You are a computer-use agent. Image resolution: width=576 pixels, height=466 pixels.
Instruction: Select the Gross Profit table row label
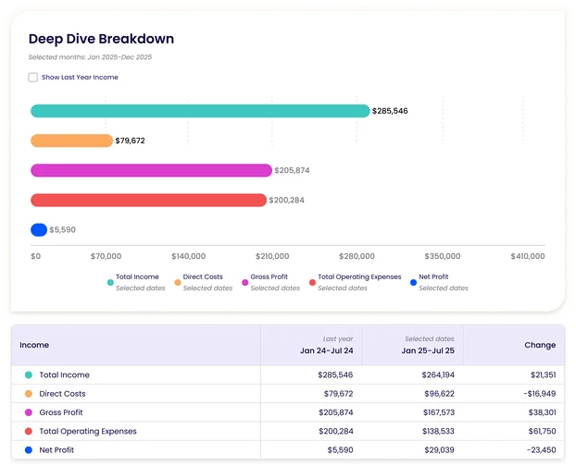61,412
